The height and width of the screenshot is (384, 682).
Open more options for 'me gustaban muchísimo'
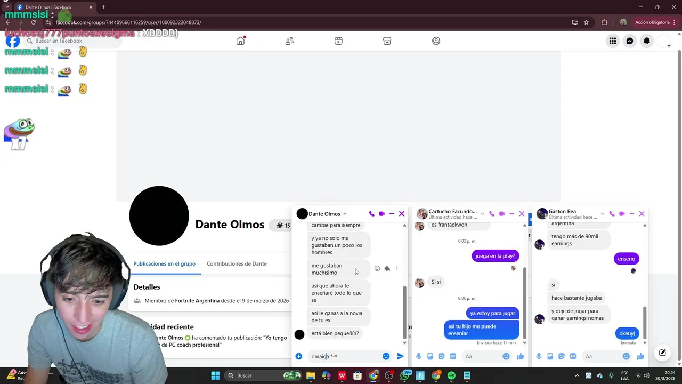click(397, 269)
